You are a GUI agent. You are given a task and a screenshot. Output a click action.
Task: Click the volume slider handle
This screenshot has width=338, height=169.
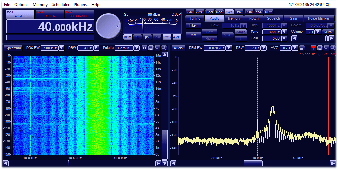[327, 39]
